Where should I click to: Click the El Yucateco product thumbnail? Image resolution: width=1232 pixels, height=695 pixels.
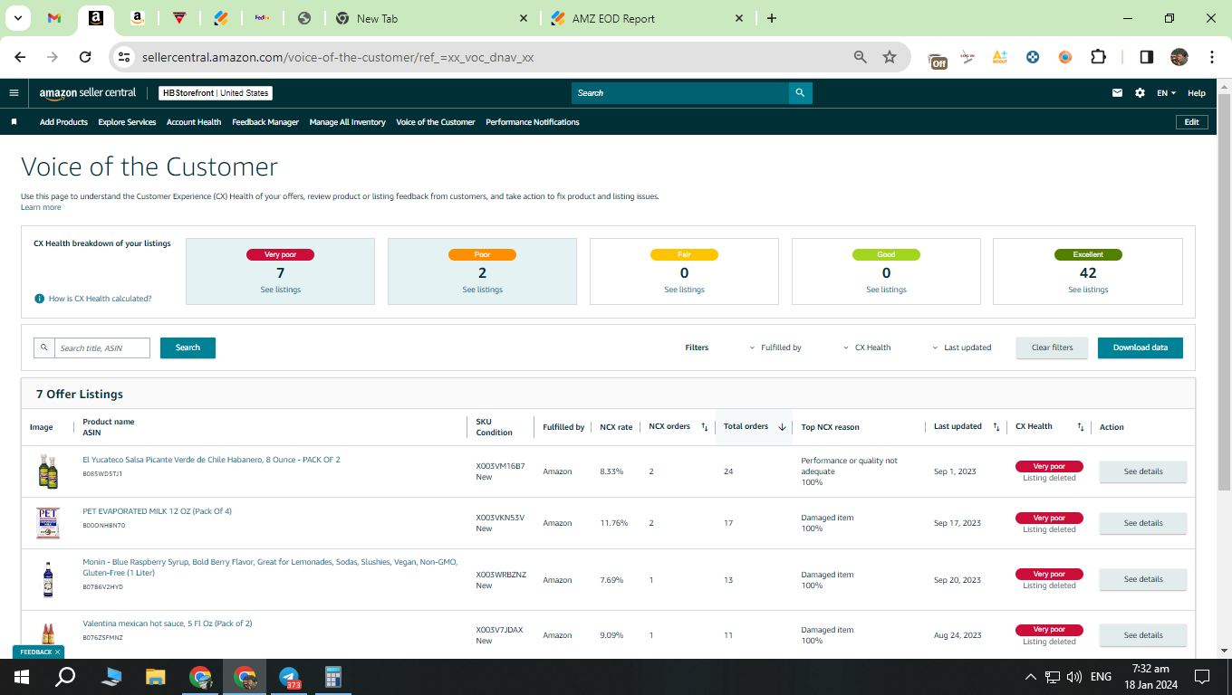pyautogui.click(x=48, y=471)
